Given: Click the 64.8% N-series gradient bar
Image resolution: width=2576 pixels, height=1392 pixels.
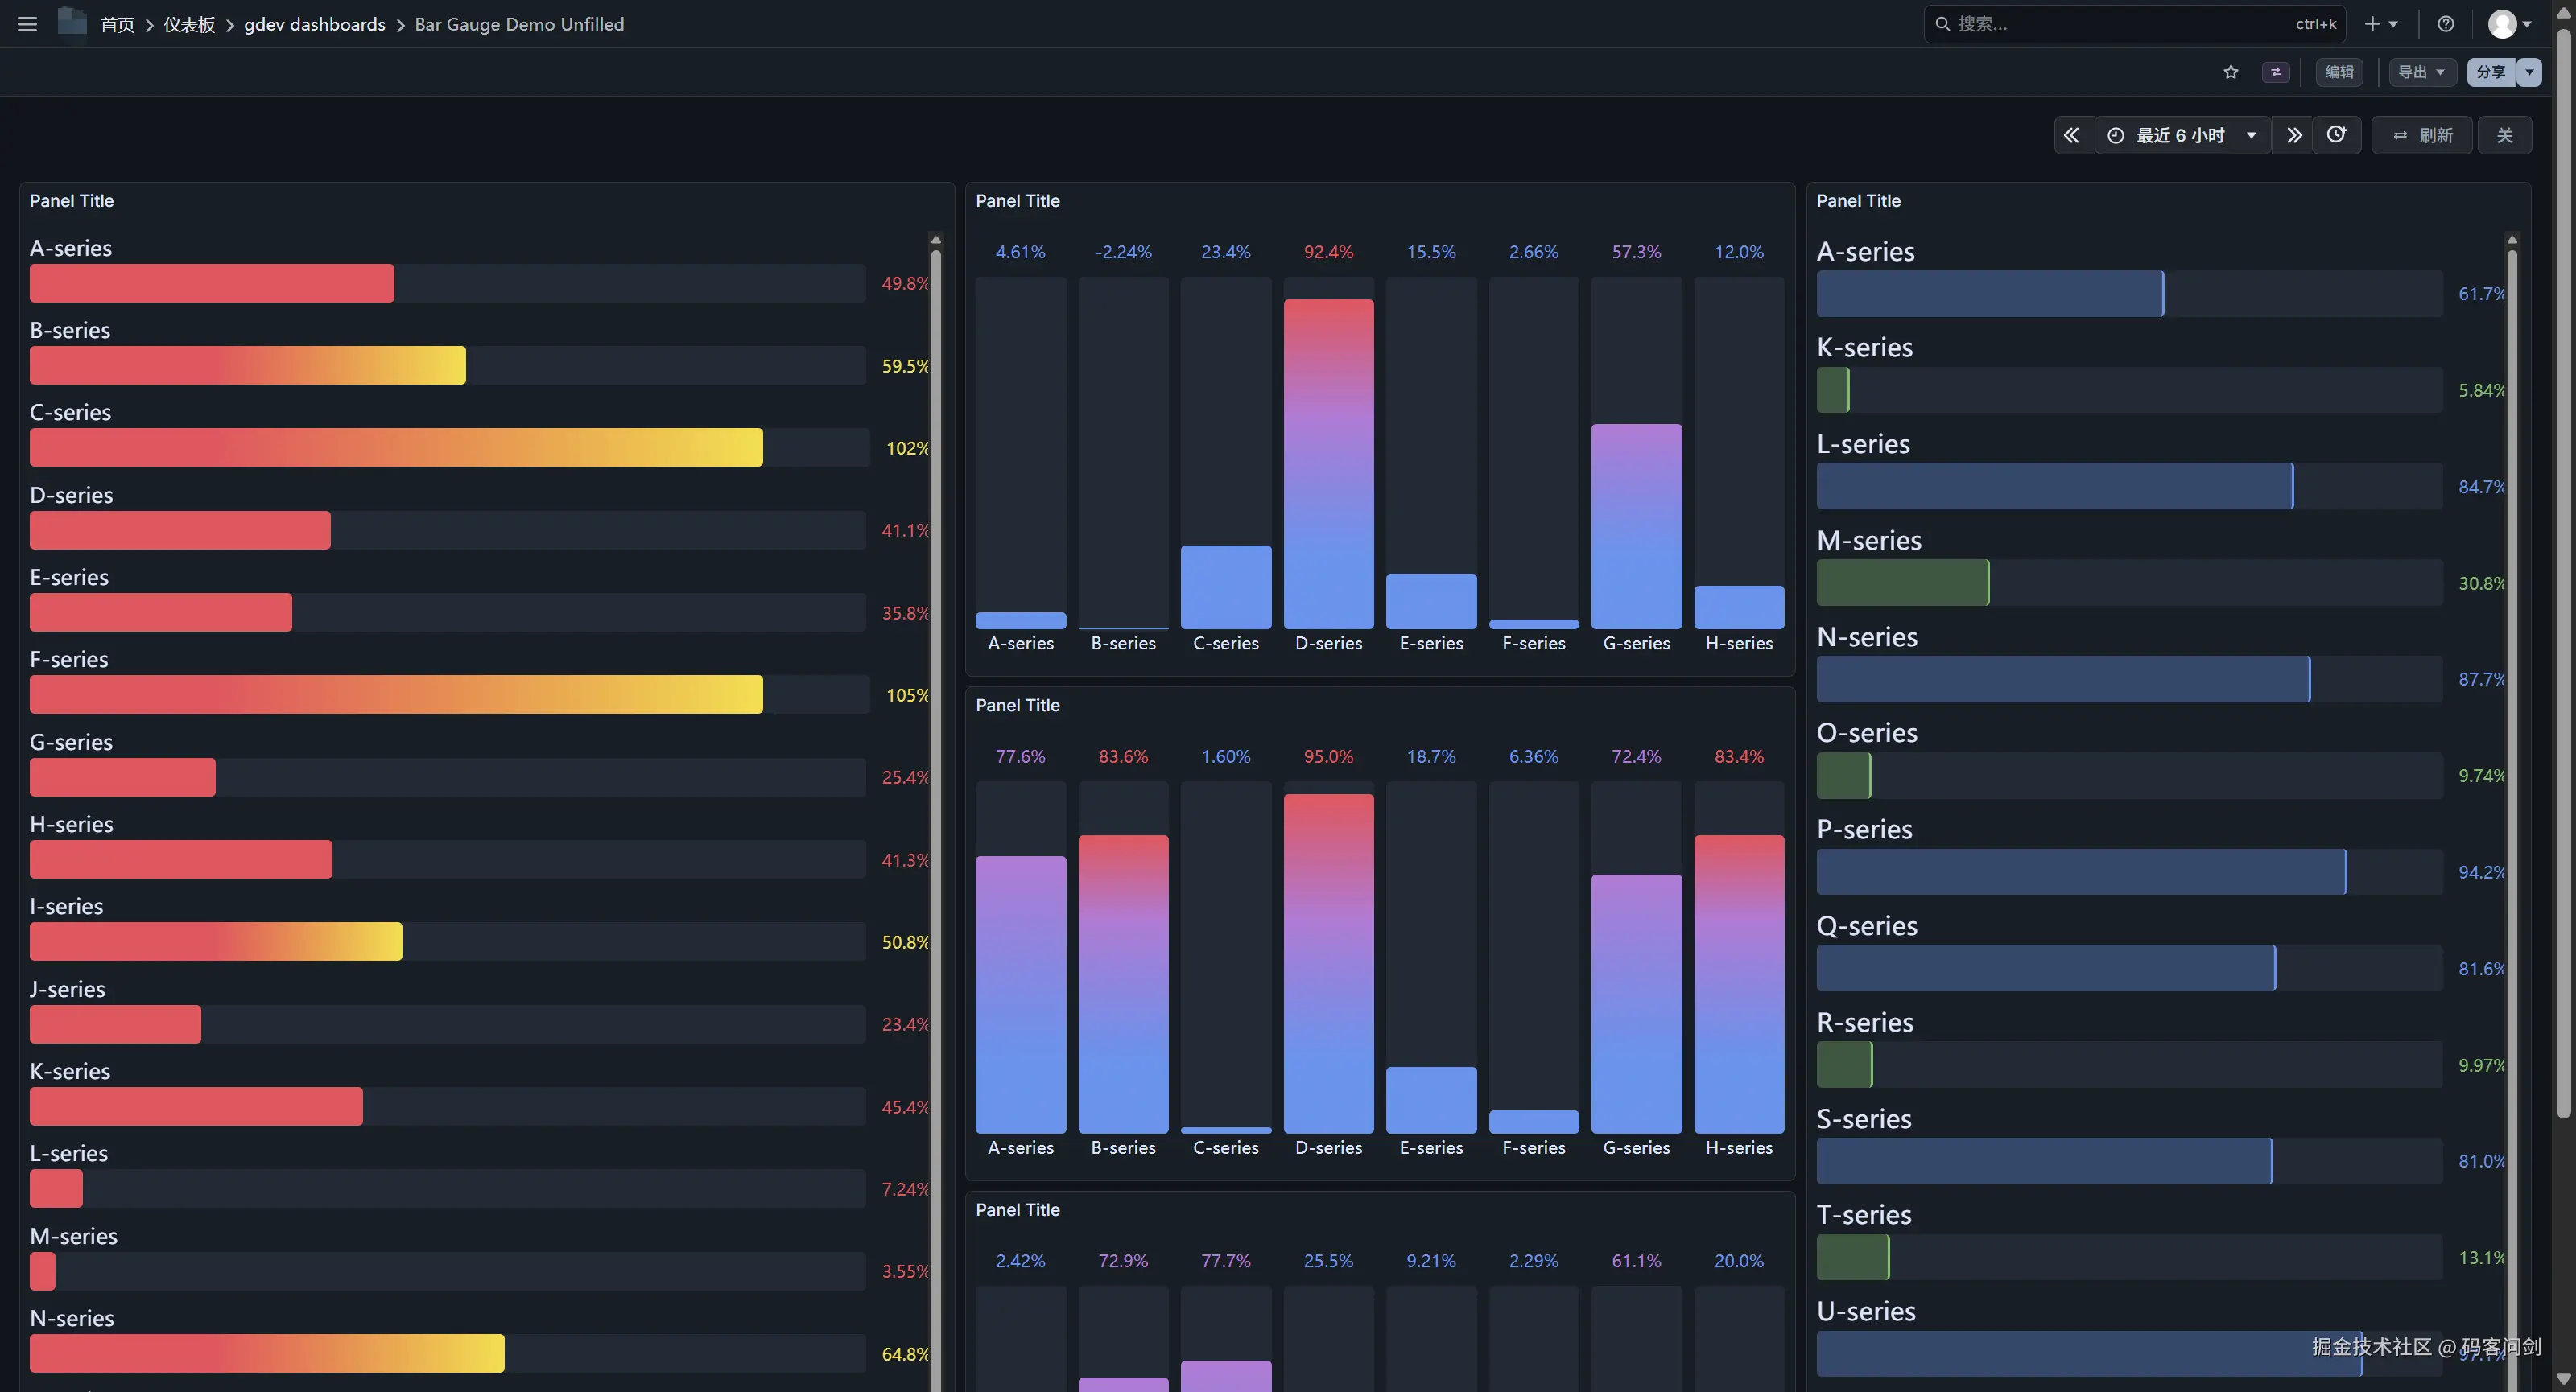Looking at the screenshot, I should [267, 1353].
